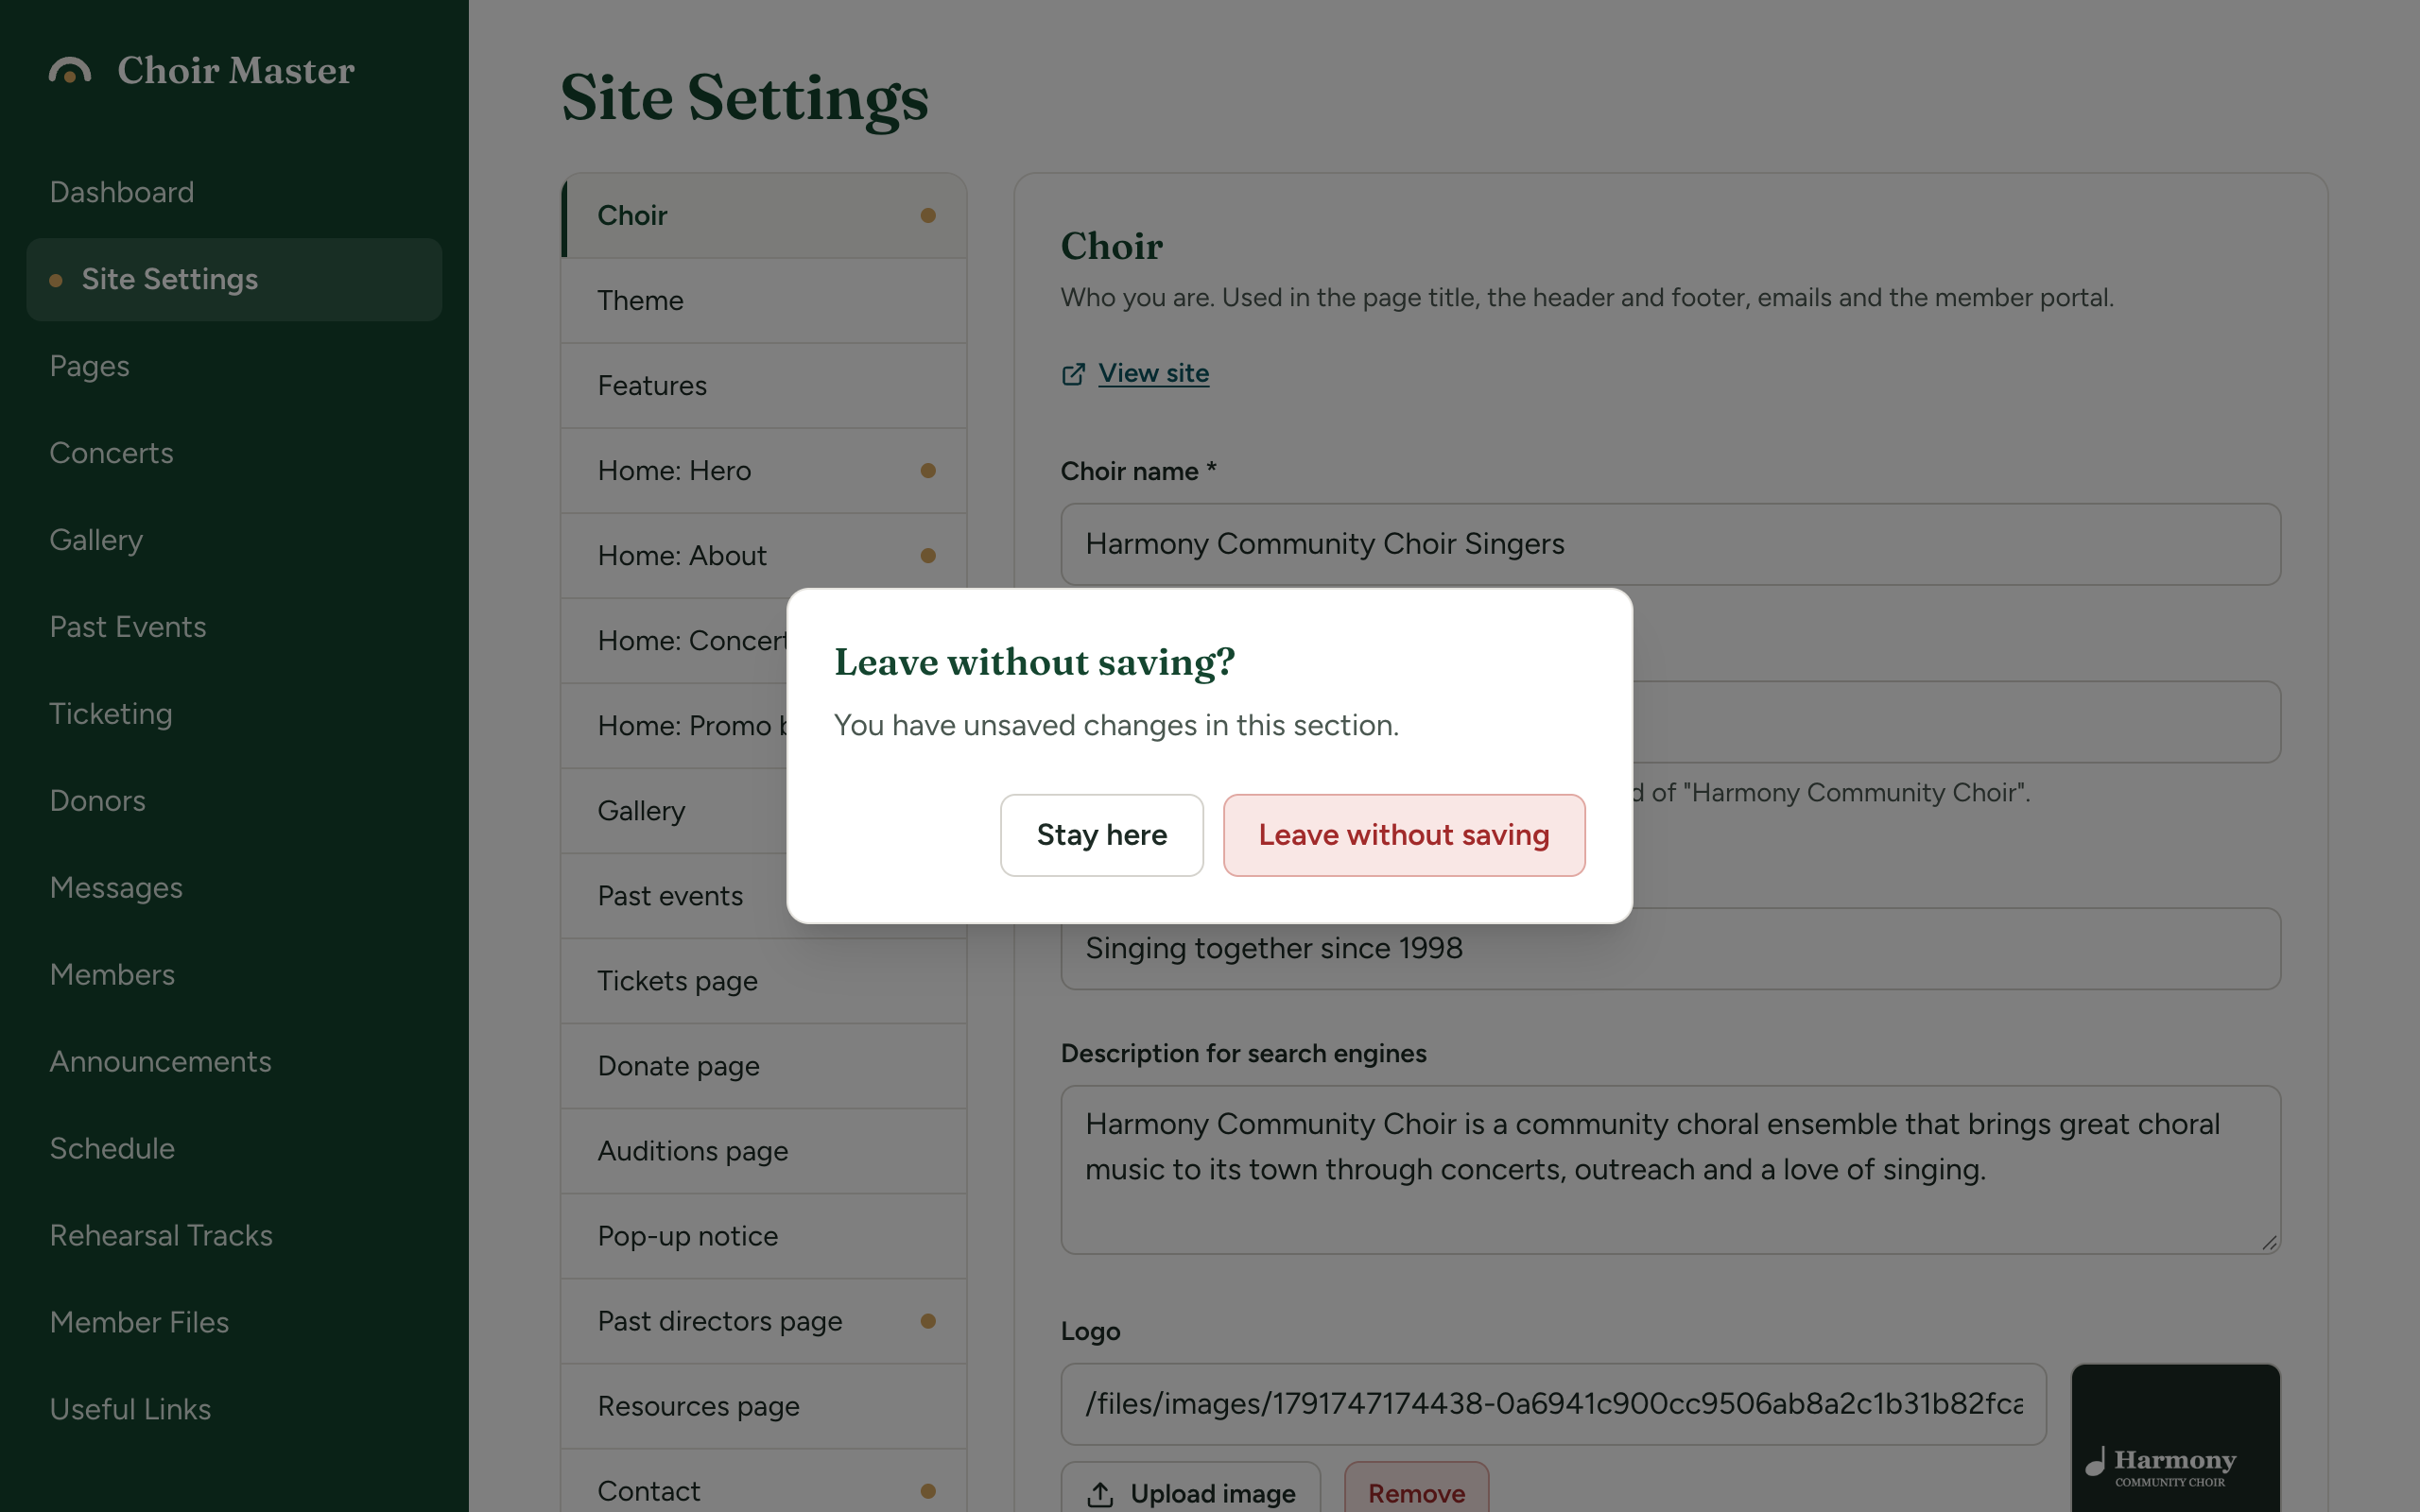This screenshot has height=1512, width=2420.
Task: Open the Past directors page section
Action: 764,1321
